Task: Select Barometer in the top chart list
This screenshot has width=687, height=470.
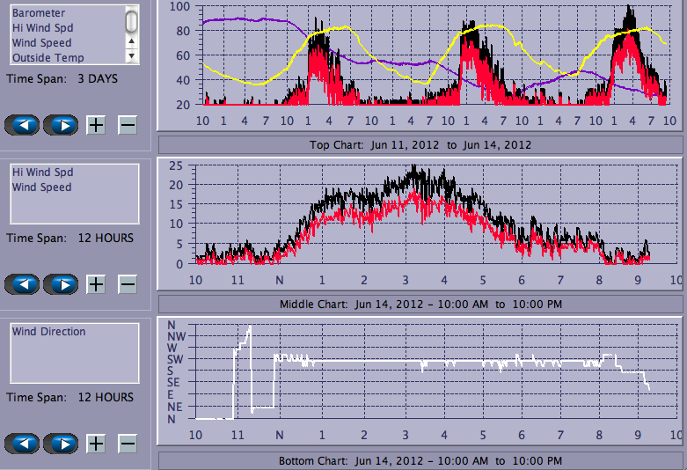Action: coord(38,13)
